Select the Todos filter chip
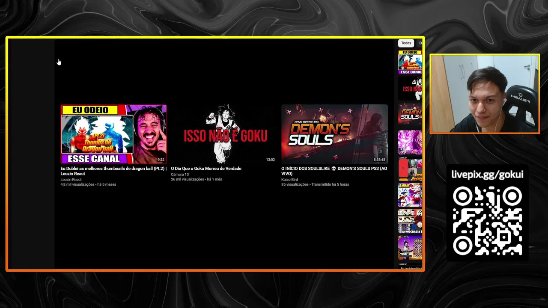The image size is (548, 308). tap(406, 43)
